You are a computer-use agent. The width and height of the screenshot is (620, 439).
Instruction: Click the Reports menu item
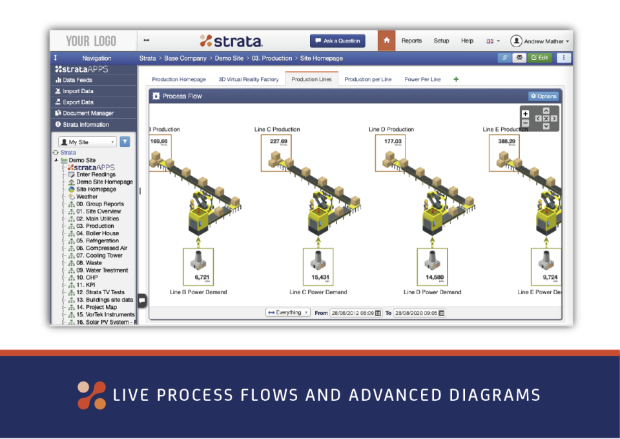point(411,40)
